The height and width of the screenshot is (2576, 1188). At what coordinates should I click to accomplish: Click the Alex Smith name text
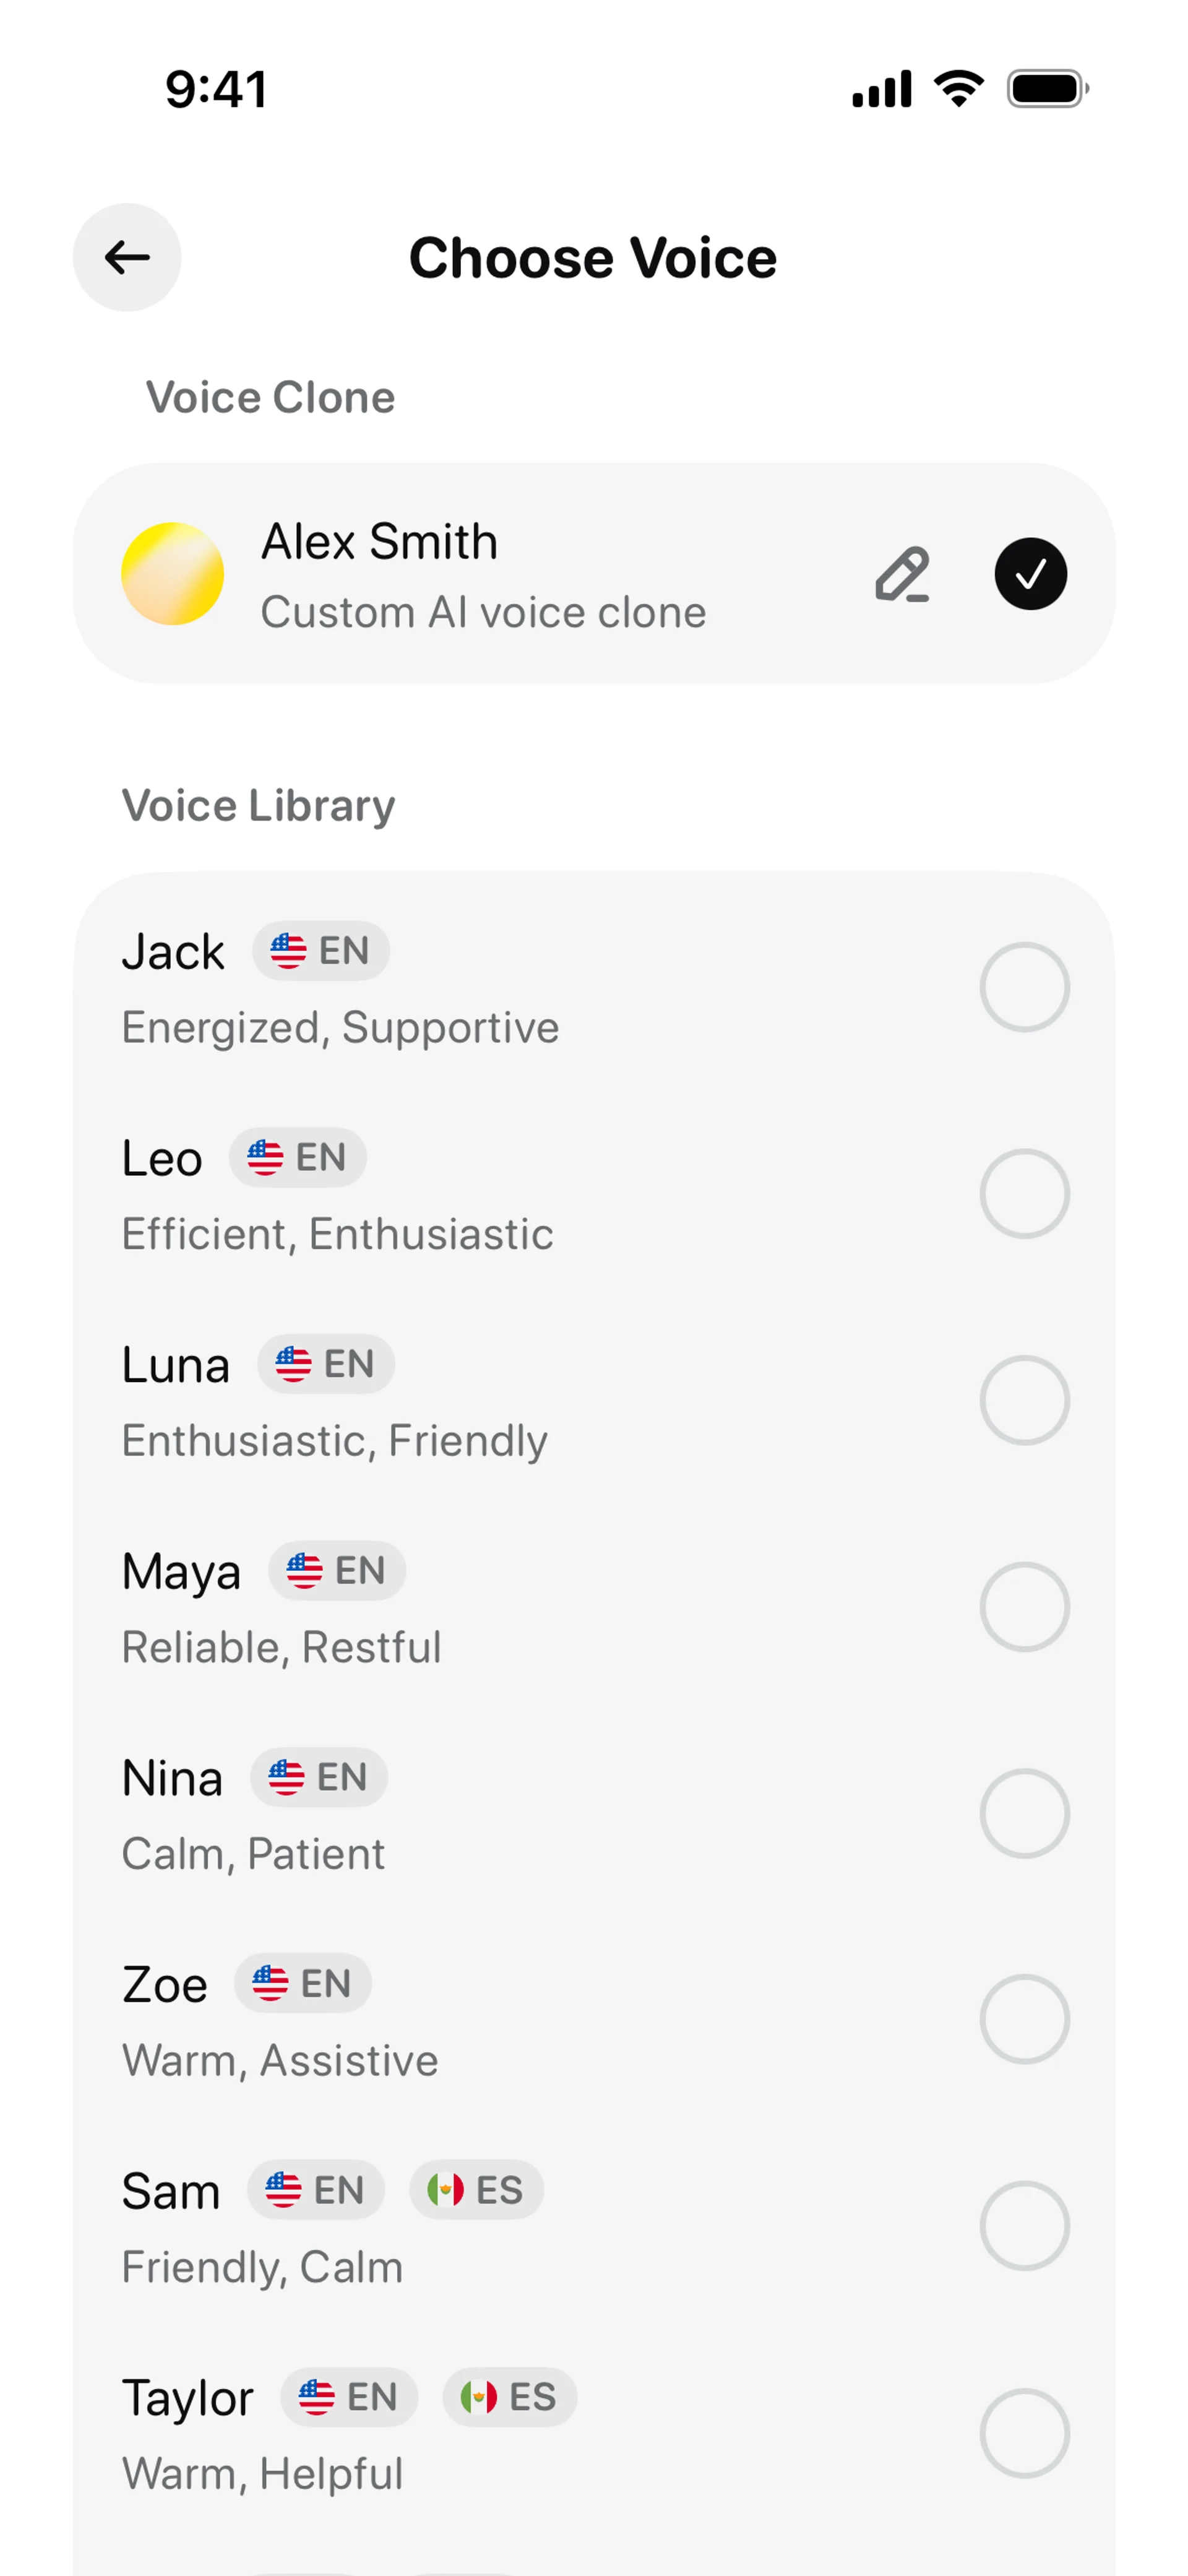coord(379,542)
